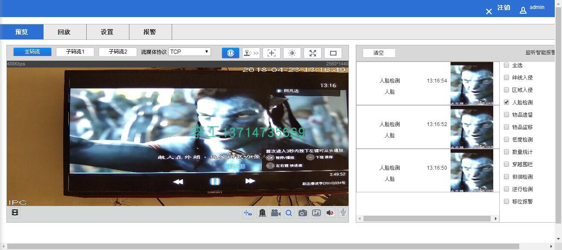Screen dimensions: 562x250
Task: Click the blue alarm status icon
Action: tap(231, 53)
